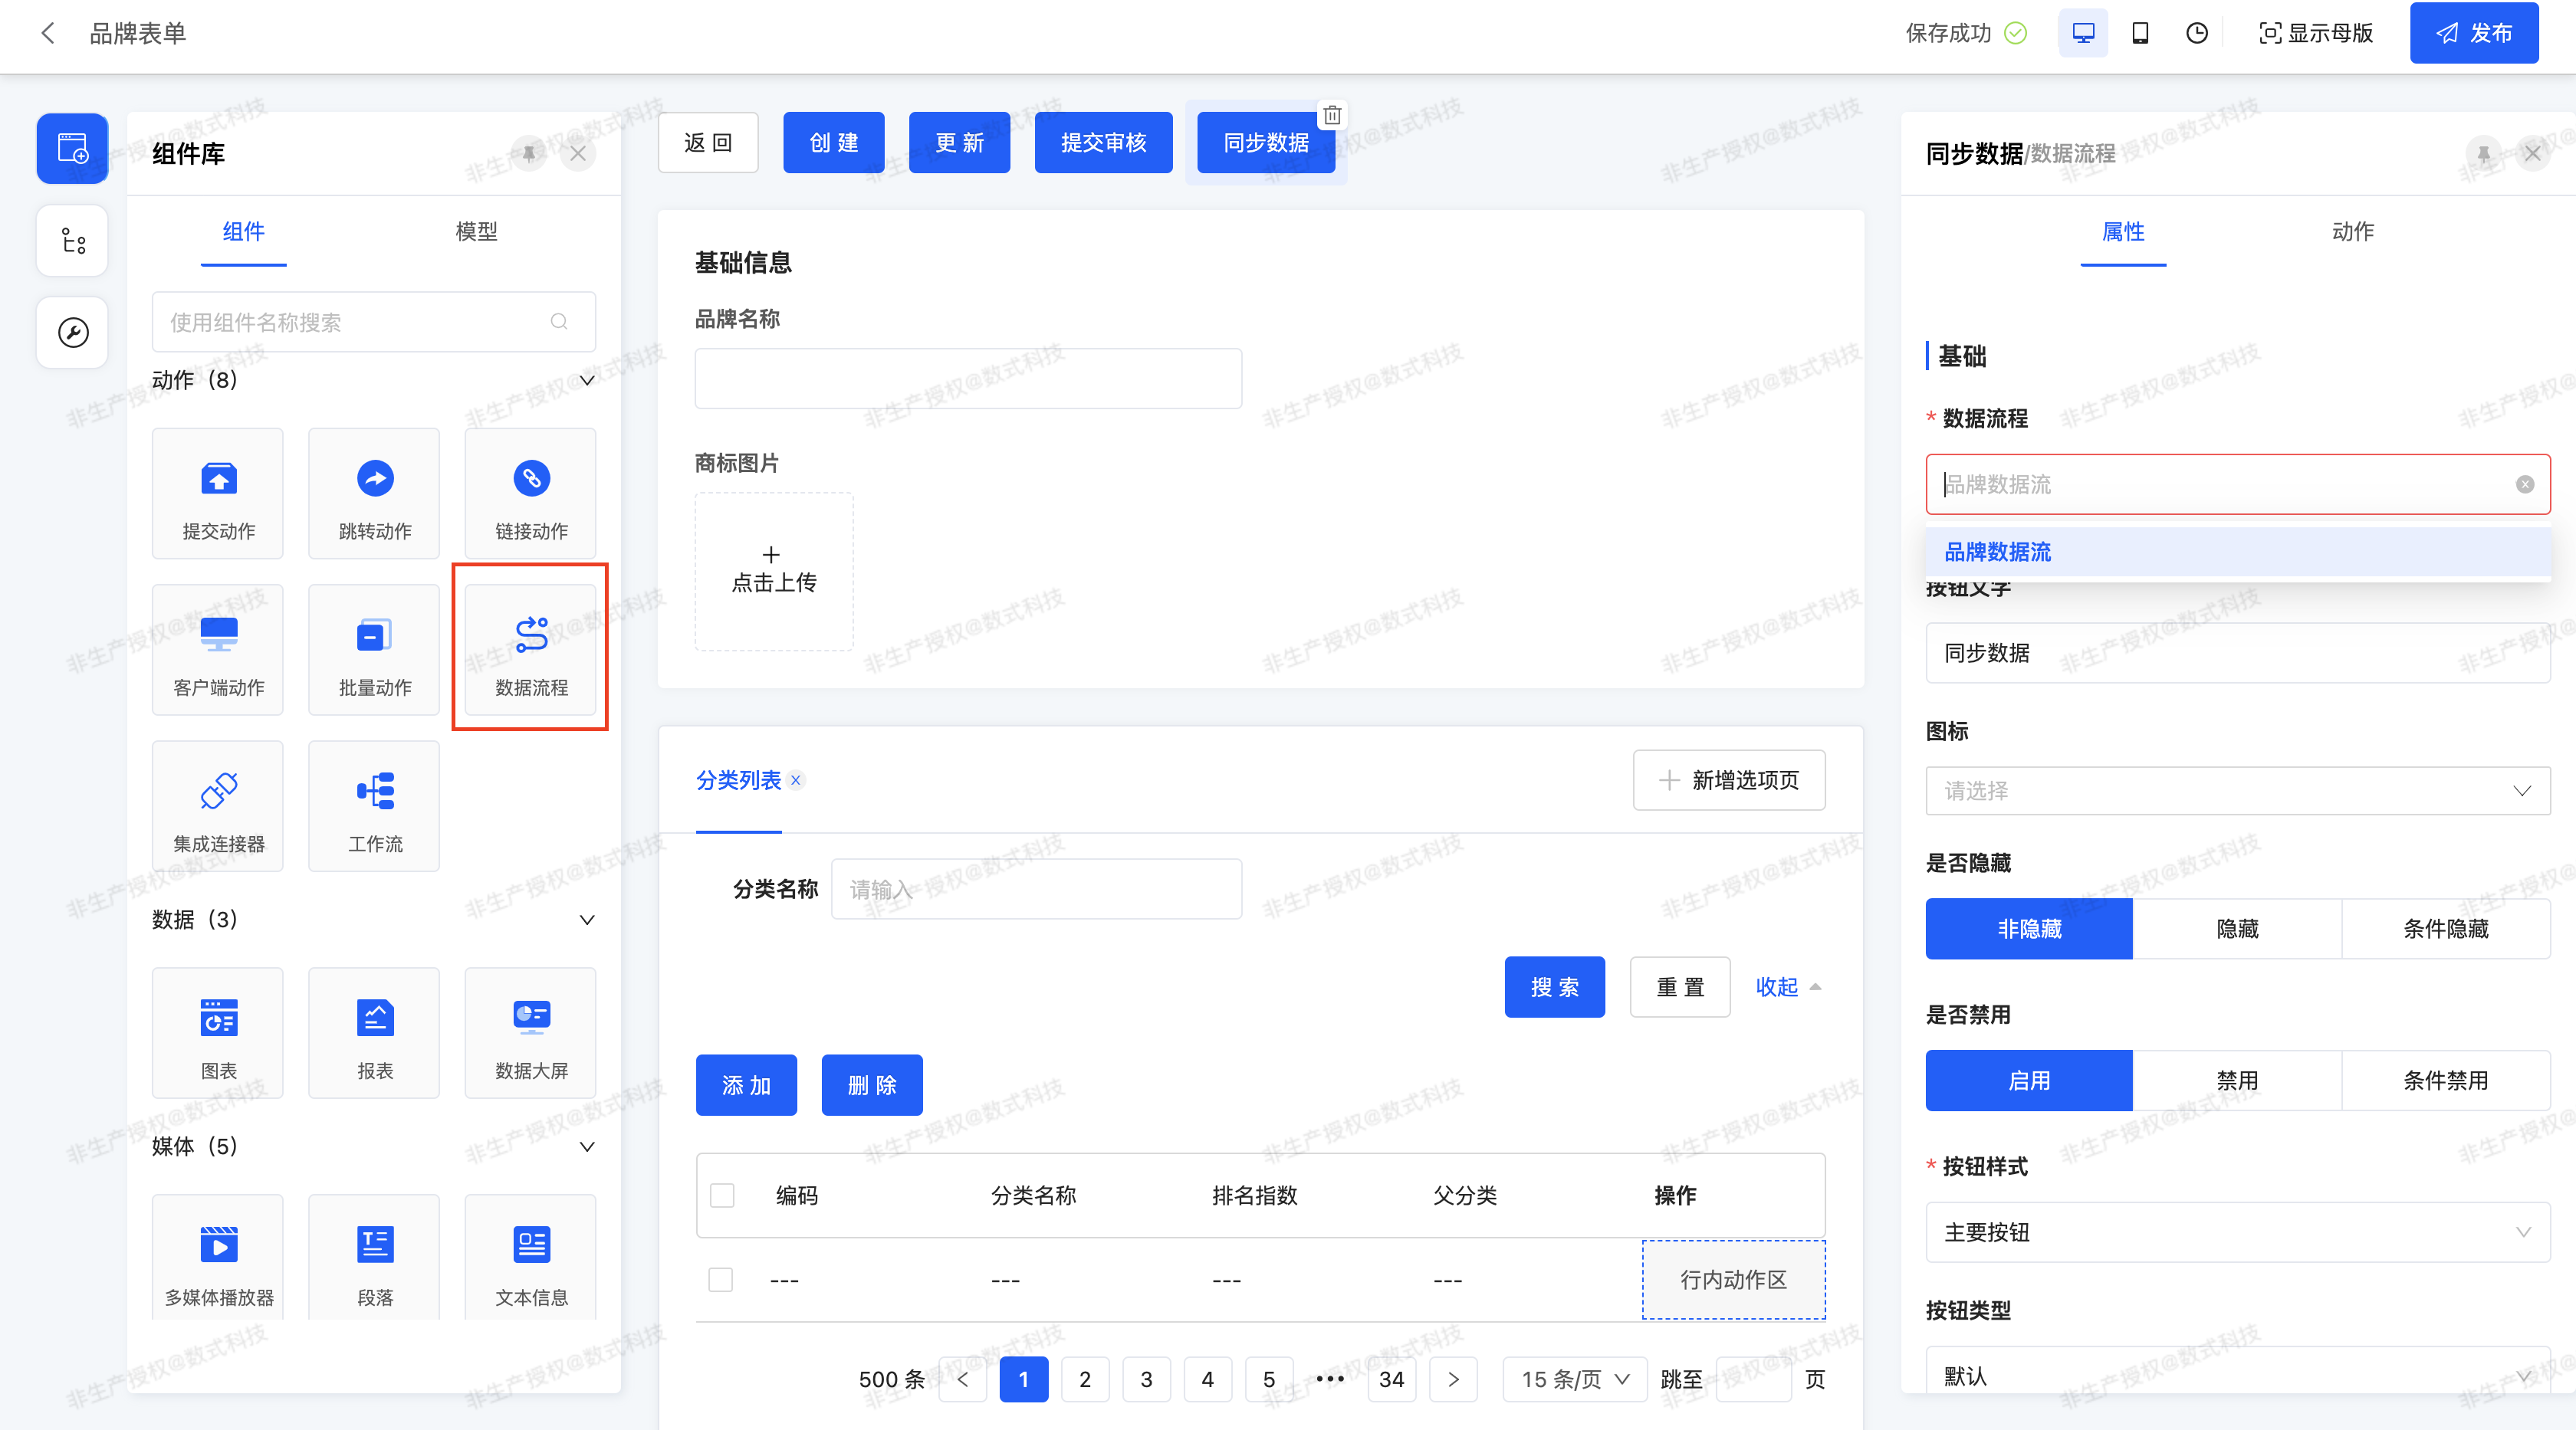Pin the 同步数据 properties panel
The image size is (2576, 1430).
2484,153
